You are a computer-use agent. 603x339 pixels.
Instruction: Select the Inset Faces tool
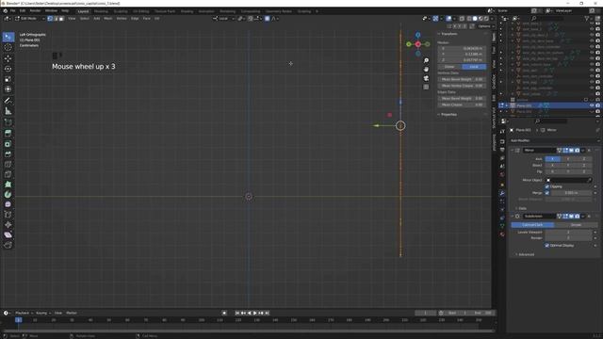(8, 144)
